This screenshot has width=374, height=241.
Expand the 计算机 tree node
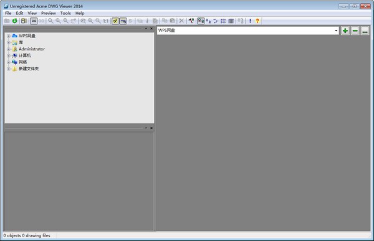click(8, 55)
